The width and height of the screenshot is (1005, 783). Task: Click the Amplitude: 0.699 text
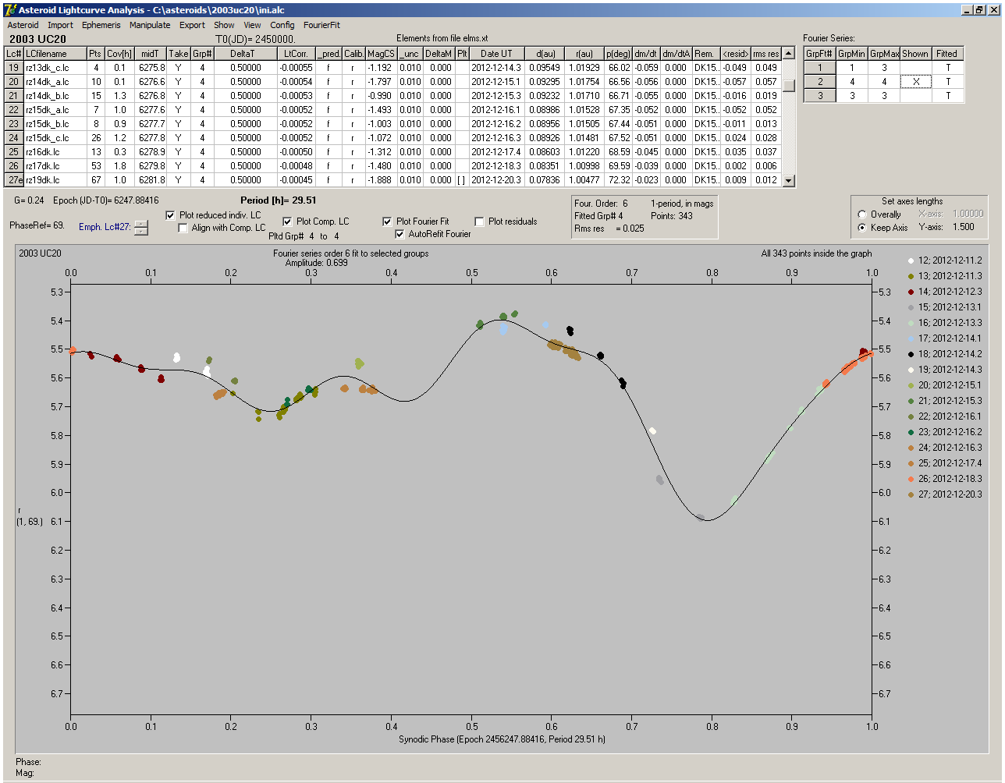[x=316, y=263]
